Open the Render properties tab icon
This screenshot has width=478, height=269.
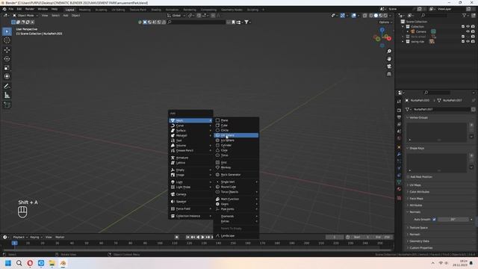pos(399,111)
